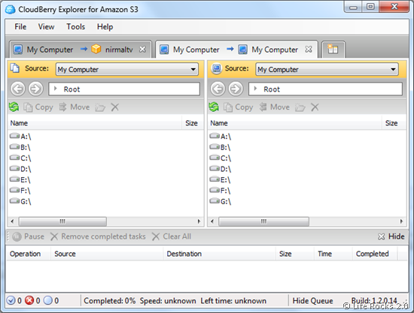Click the right pane horizontal scrollbar thumb
The image size is (414, 313).
[x=263, y=221]
